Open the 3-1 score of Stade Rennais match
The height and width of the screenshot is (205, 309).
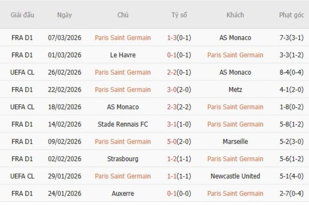click(x=172, y=124)
